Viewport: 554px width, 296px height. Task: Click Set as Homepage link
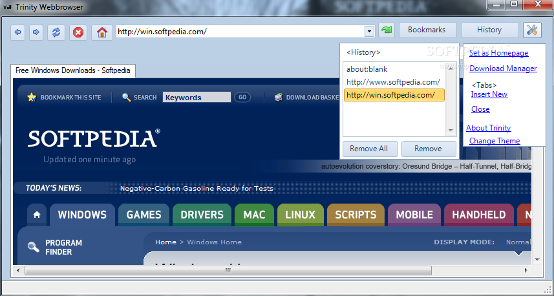click(499, 53)
